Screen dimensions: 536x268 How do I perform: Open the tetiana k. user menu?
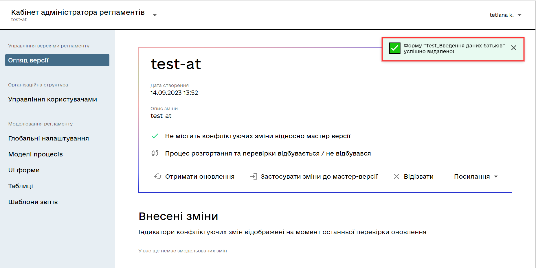pos(505,15)
